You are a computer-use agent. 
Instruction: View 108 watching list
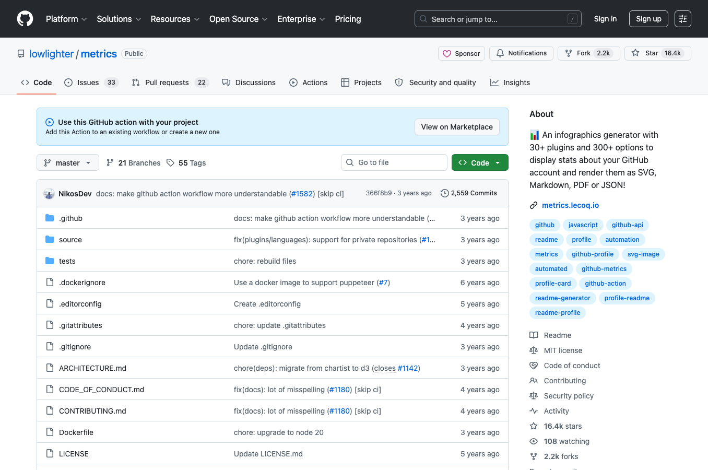559,441
